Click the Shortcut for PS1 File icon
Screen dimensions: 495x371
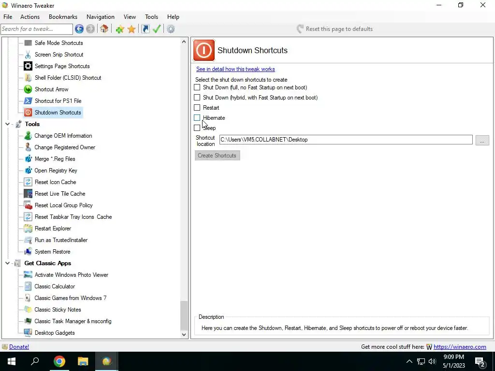[x=28, y=101]
